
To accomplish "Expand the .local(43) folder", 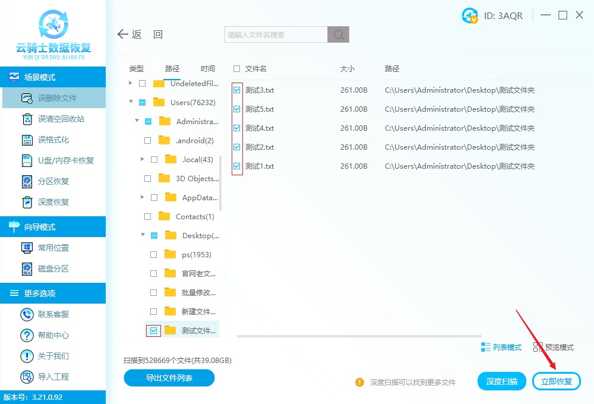I will tap(143, 159).
